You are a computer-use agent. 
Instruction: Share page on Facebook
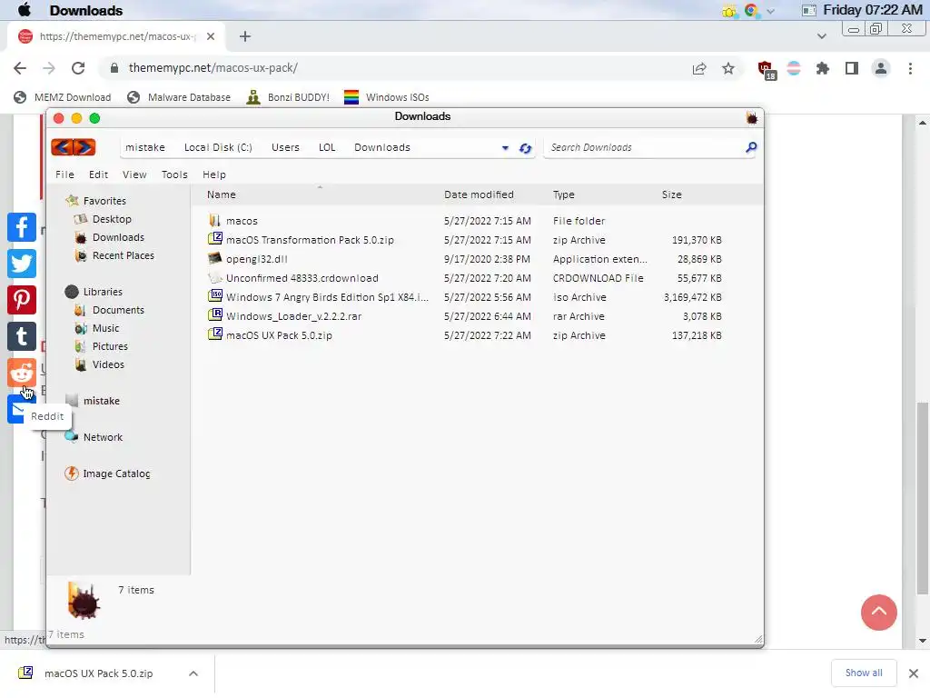[22, 227]
